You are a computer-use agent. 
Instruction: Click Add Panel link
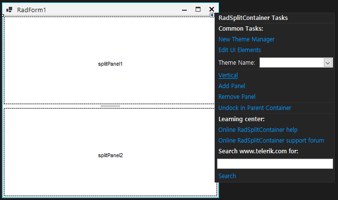tap(232, 86)
